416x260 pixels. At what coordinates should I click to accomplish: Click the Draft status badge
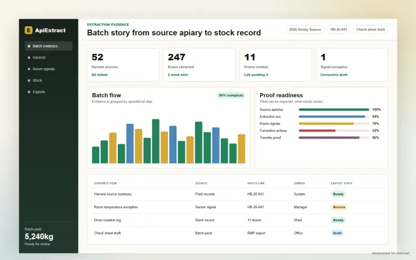click(337, 233)
